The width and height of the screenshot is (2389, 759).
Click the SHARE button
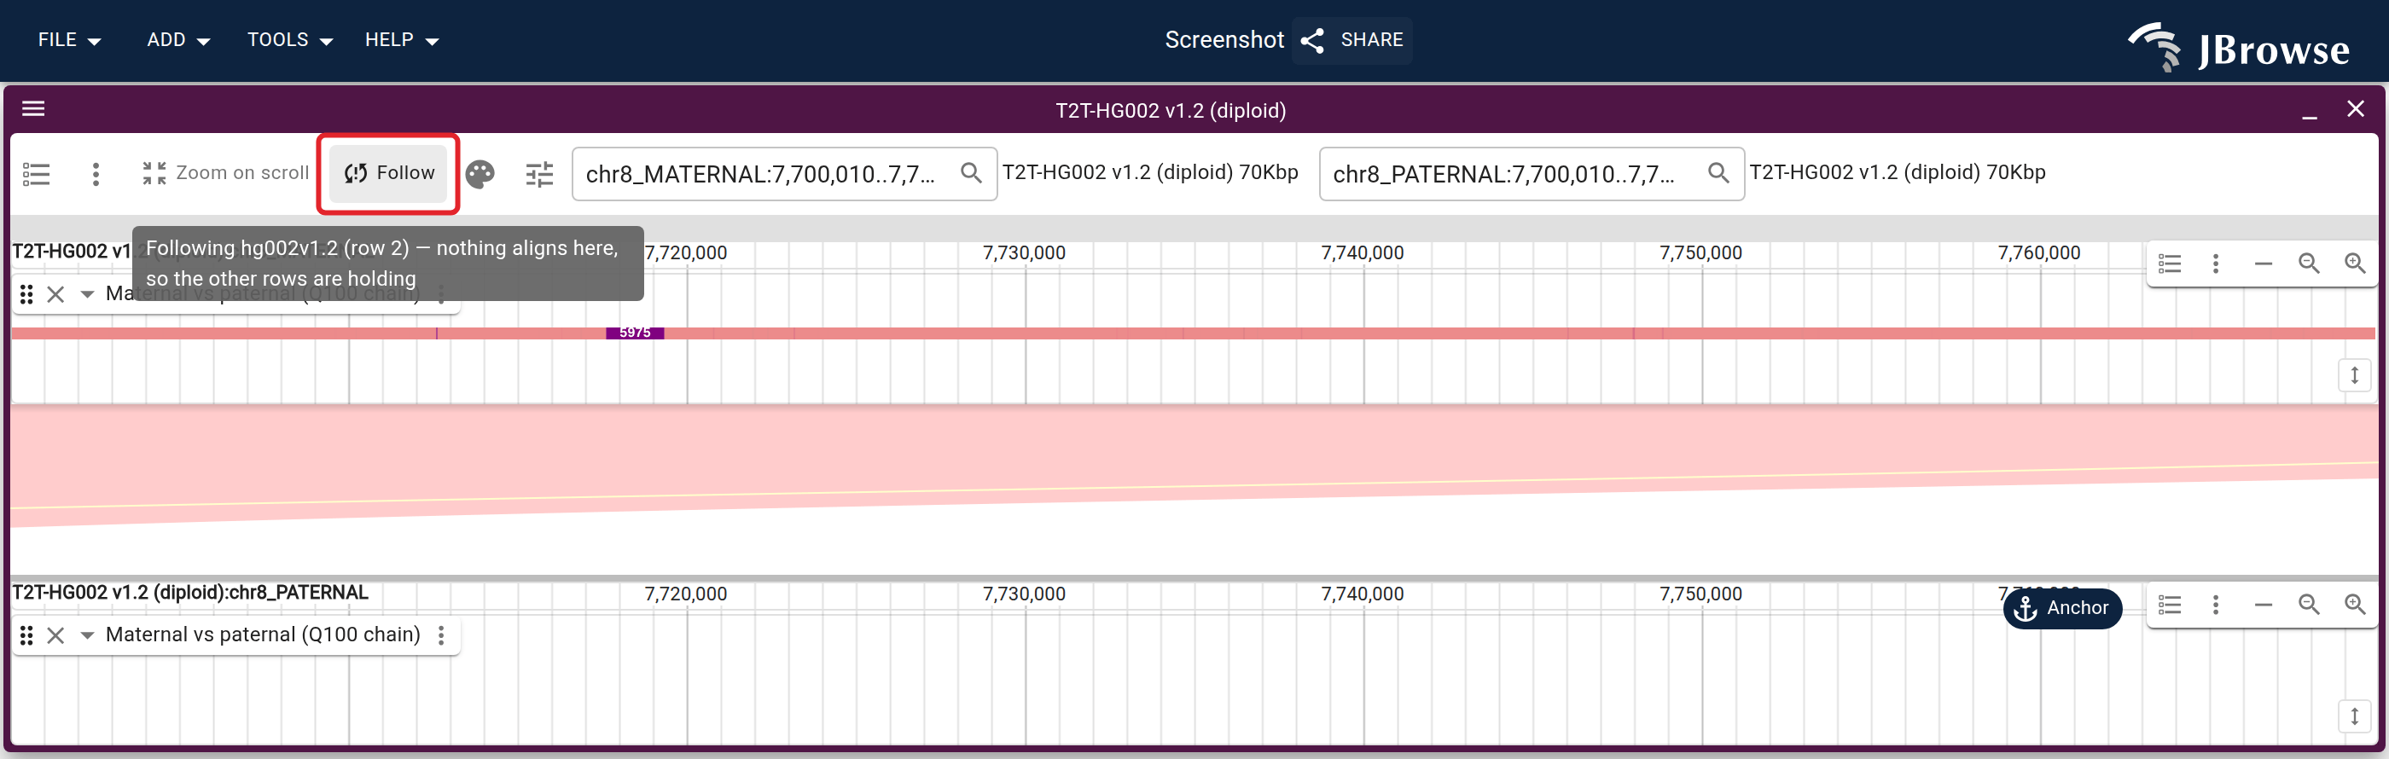click(x=1352, y=40)
